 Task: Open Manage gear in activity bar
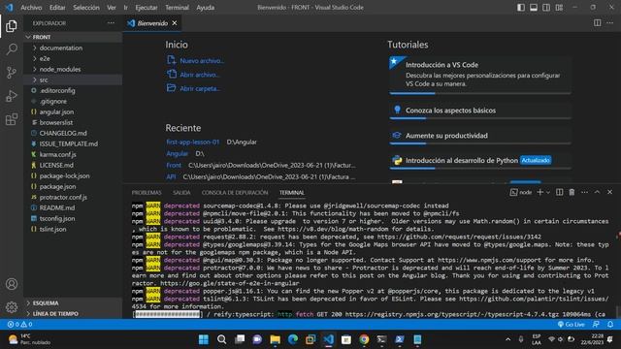click(12, 306)
